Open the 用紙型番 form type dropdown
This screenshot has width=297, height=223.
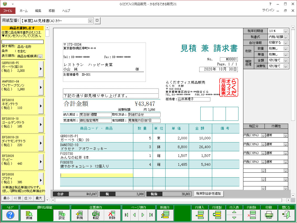90,21
